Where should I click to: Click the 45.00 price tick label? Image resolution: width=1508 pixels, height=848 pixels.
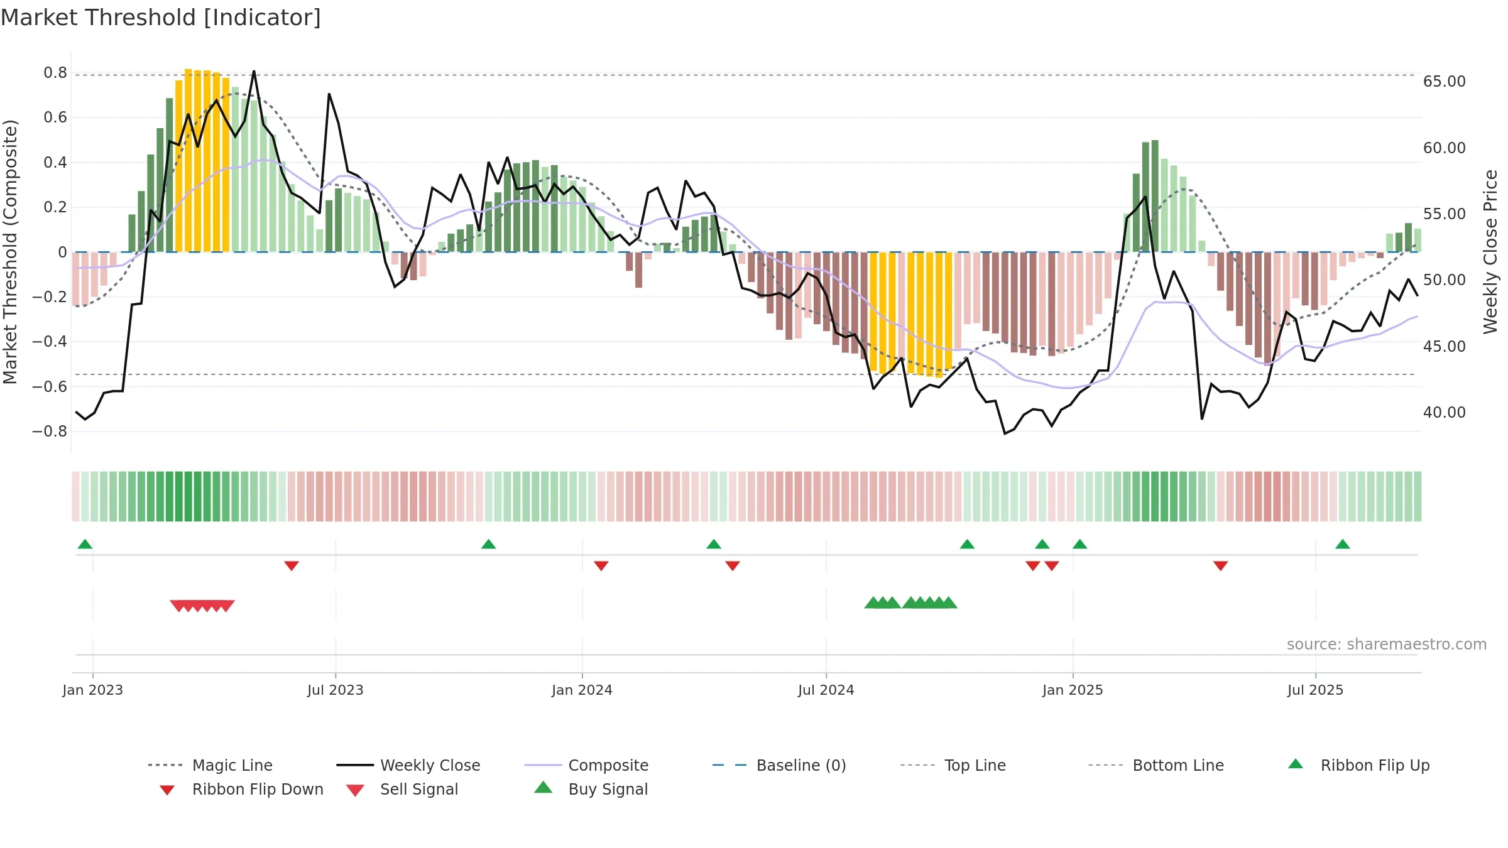point(1445,346)
